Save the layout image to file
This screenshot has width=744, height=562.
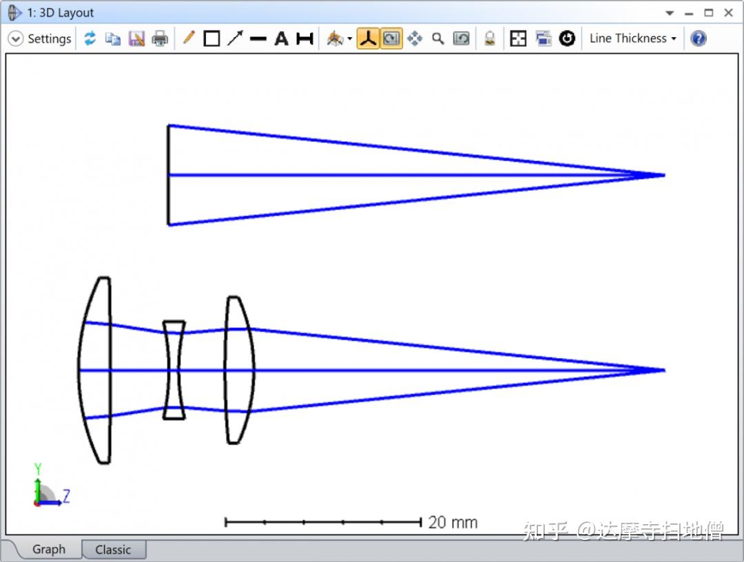click(x=136, y=38)
